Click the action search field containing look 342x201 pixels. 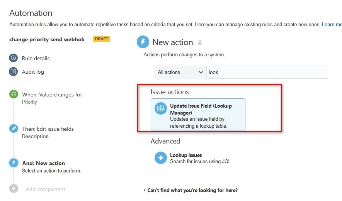click(267, 72)
